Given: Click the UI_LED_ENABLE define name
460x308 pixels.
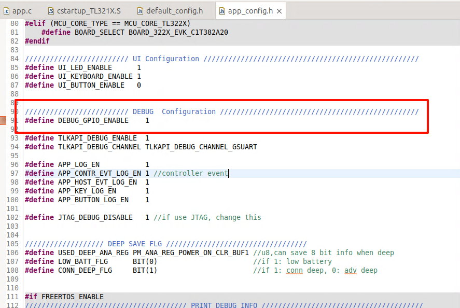Looking at the screenshot, I should tap(85, 67).
